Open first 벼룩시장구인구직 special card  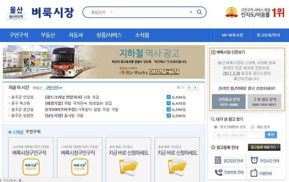(x=31, y=160)
